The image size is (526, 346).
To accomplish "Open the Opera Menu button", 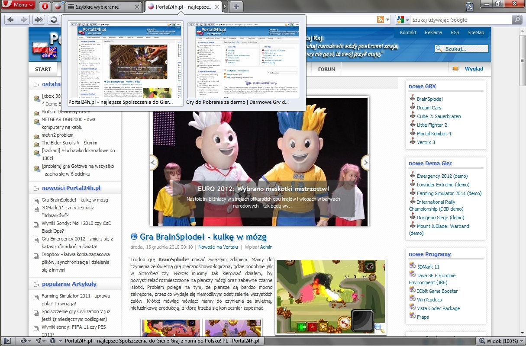I will tap(19, 5).
